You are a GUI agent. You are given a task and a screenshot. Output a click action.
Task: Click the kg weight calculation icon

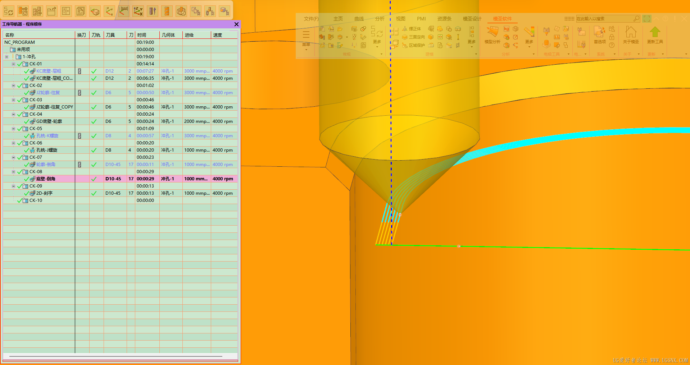(507, 29)
